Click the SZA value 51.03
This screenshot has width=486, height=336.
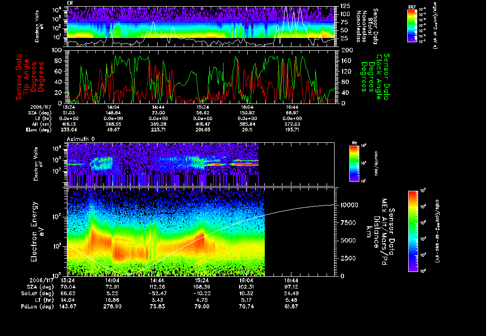69,113
